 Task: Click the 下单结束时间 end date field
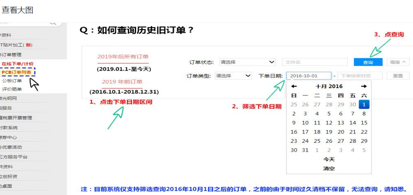click(360, 76)
